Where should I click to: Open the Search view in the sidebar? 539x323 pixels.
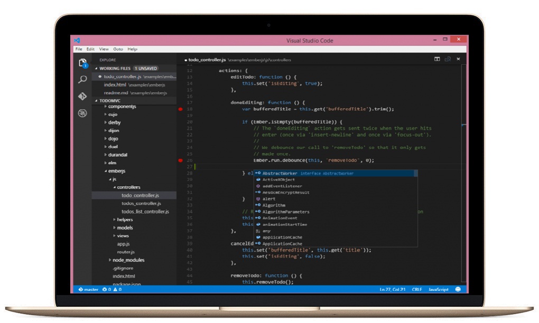pyautogui.click(x=82, y=80)
